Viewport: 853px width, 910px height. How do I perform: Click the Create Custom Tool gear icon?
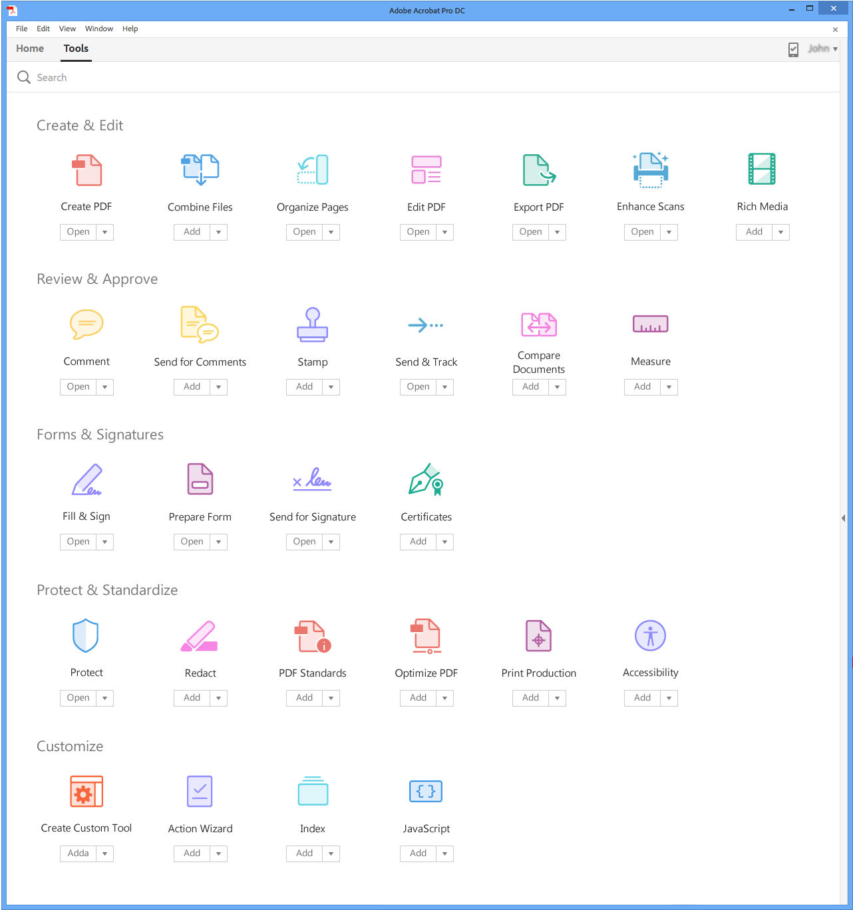tap(86, 791)
